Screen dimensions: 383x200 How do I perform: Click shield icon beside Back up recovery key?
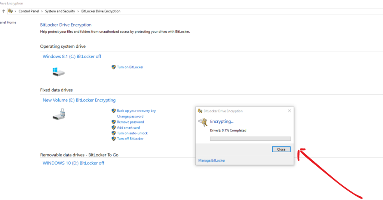point(114,111)
